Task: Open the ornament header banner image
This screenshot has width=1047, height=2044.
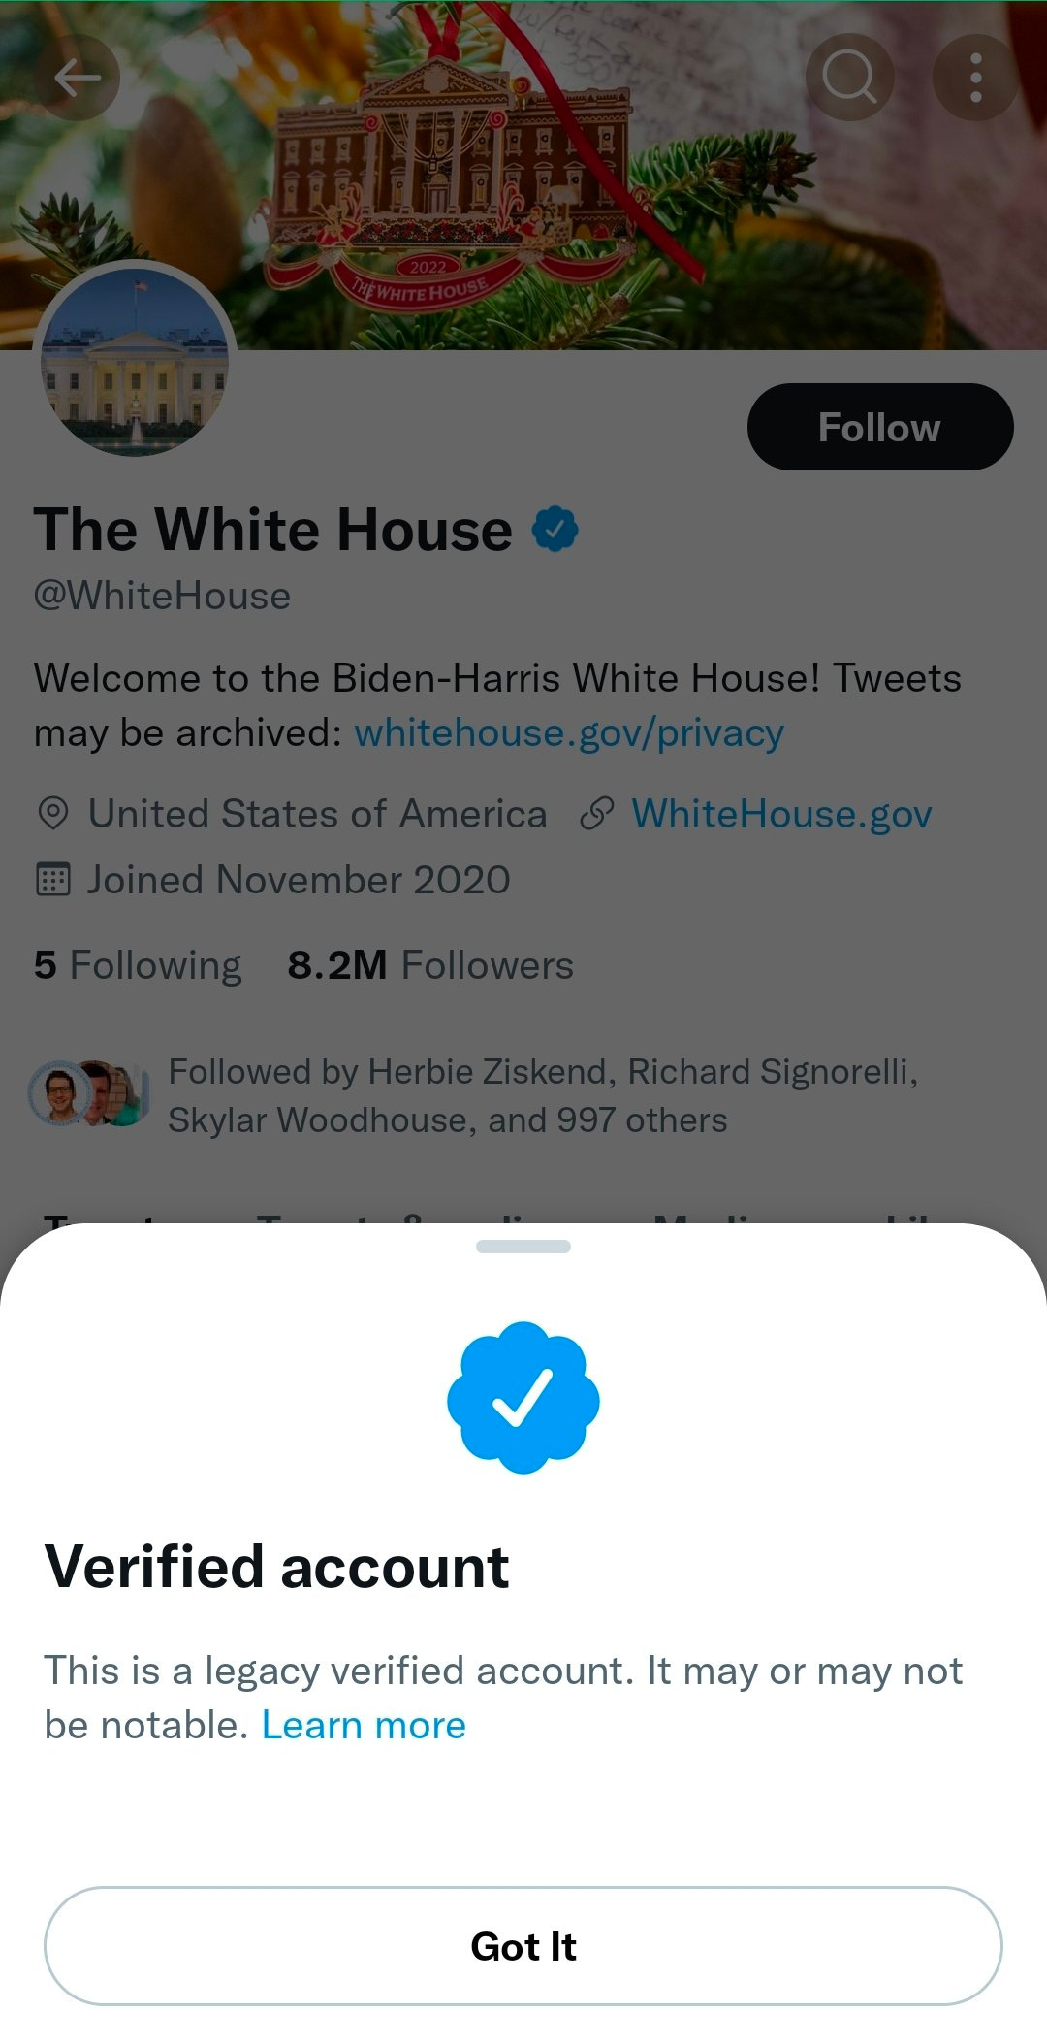Action: (523, 175)
